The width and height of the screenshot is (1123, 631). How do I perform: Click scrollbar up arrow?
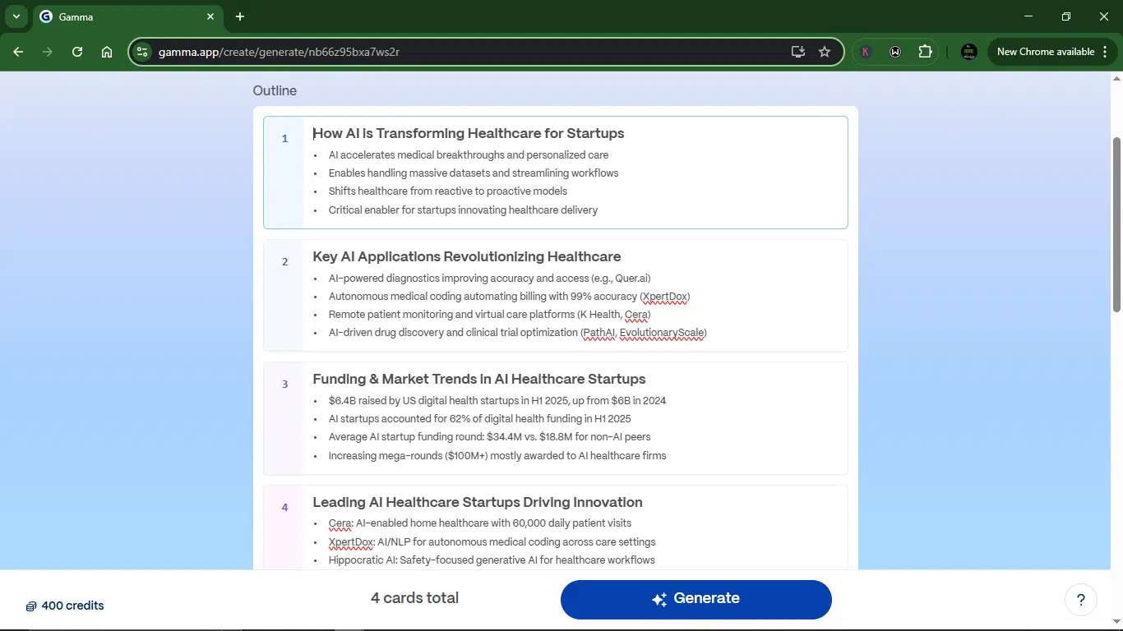click(1116, 79)
